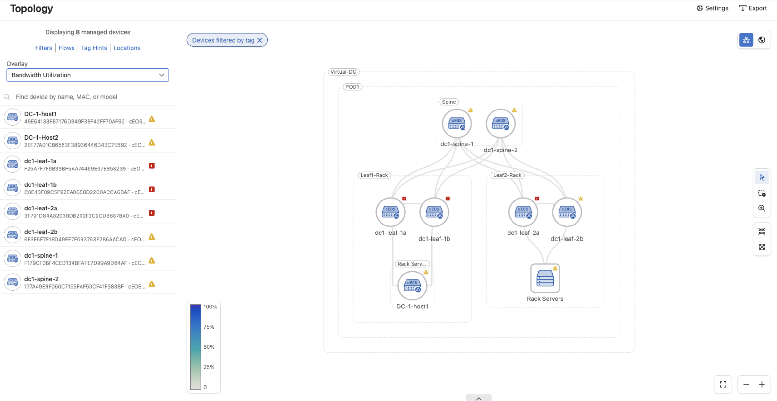This screenshot has width=777, height=401.
Task: Focus the Find device search field
Action: point(88,97)
